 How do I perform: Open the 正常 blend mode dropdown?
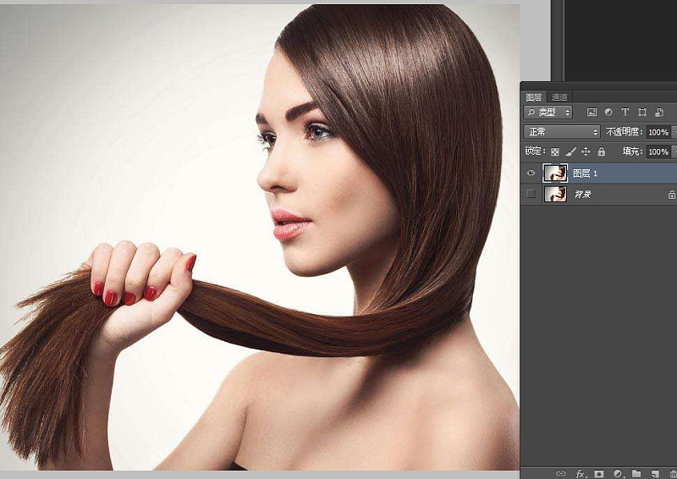tap(562, 132)
